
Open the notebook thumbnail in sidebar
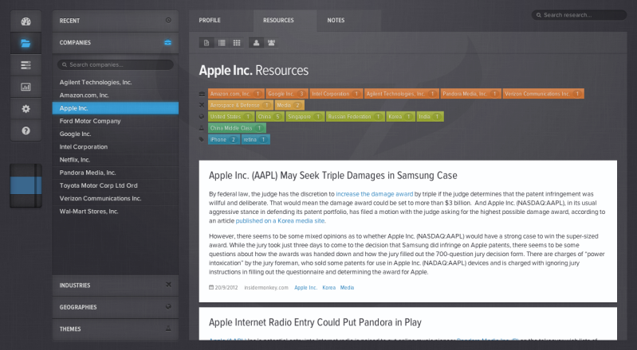click(x=26, y=185)
